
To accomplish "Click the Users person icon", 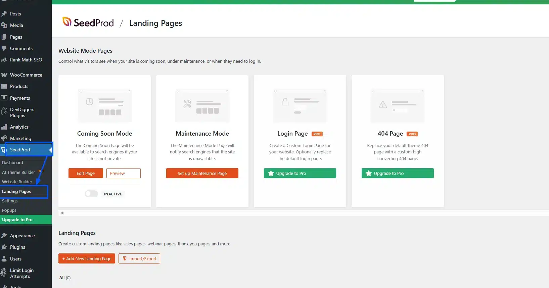I will 4,259.
